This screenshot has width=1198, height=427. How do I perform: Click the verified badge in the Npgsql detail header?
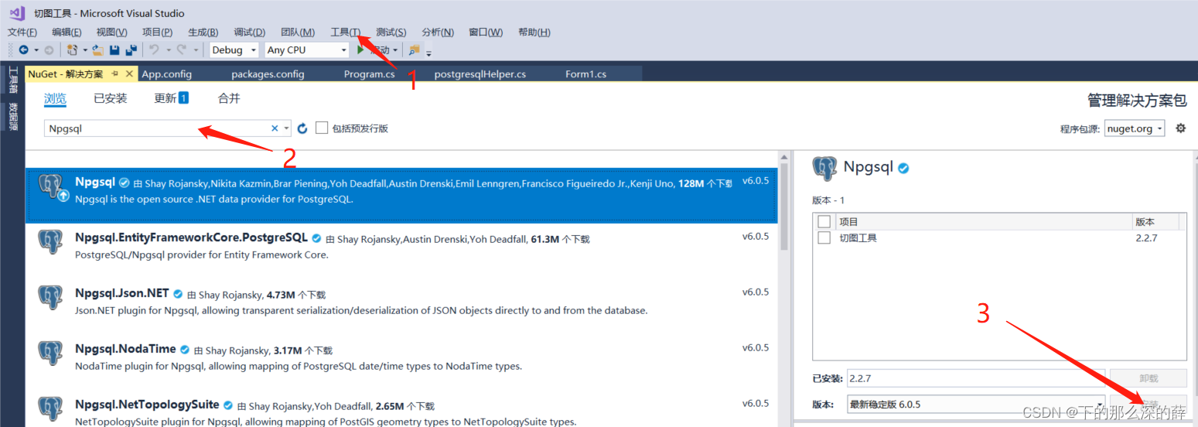[903, 168]
